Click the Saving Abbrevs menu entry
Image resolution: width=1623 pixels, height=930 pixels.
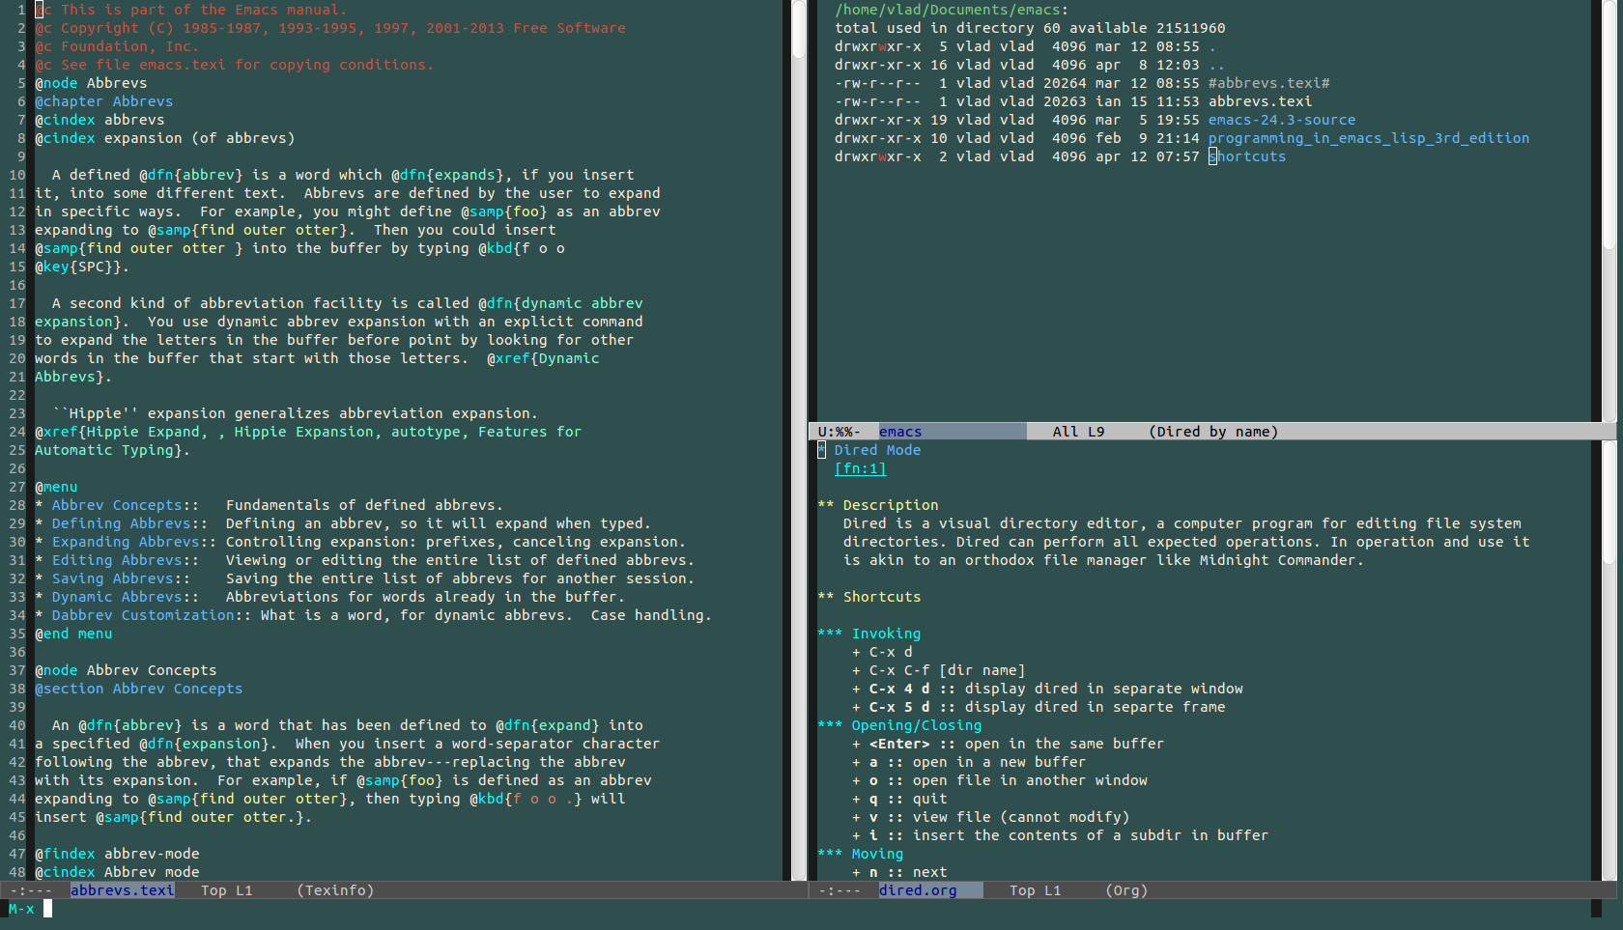coord(112,578)
